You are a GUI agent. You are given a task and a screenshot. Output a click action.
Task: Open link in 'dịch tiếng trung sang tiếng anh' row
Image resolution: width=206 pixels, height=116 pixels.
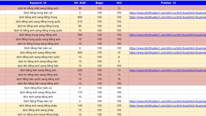coord(168,35)
